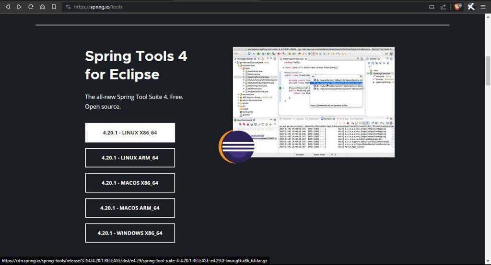Go back to the previous page

8,7
